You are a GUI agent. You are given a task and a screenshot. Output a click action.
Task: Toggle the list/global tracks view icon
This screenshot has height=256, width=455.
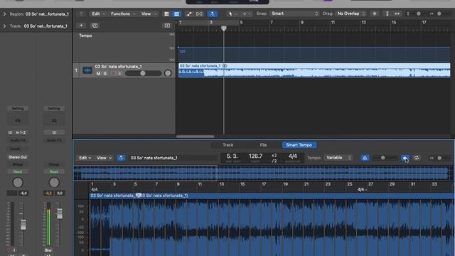176,14
